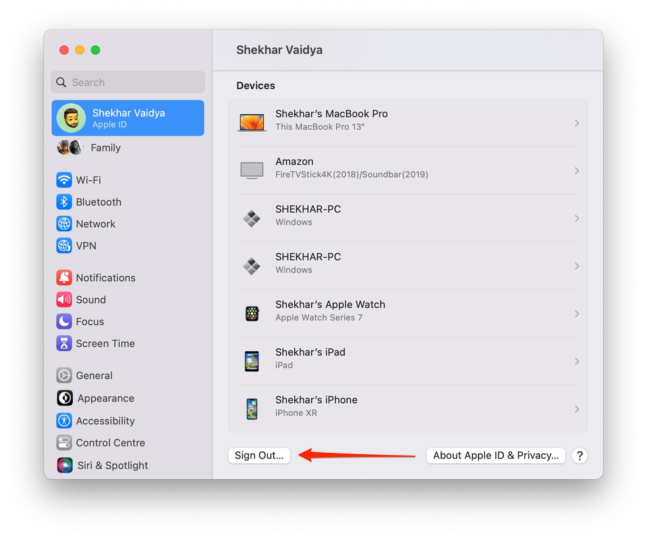647x537 pixels.
Task: Click the iPad device icon
Action: [x=252, y=361]
